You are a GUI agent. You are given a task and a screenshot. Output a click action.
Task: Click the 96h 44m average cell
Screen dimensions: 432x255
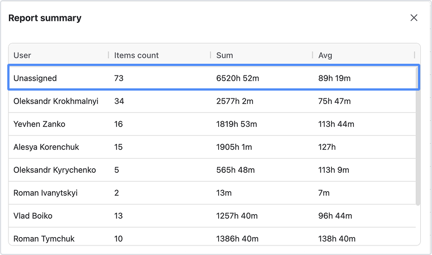335,216
